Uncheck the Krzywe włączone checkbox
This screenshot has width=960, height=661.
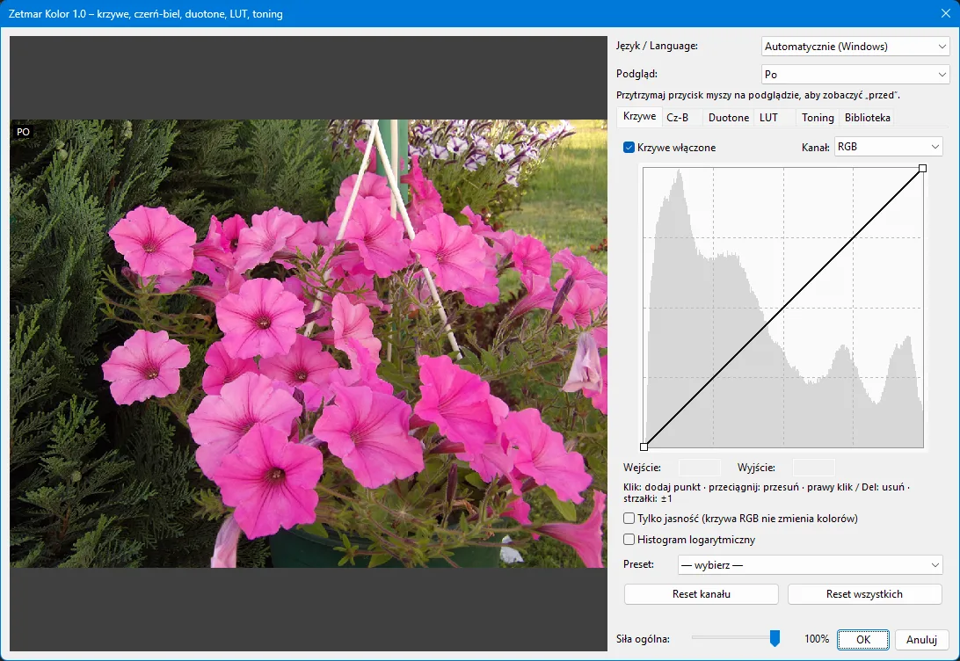click(629, 148)
